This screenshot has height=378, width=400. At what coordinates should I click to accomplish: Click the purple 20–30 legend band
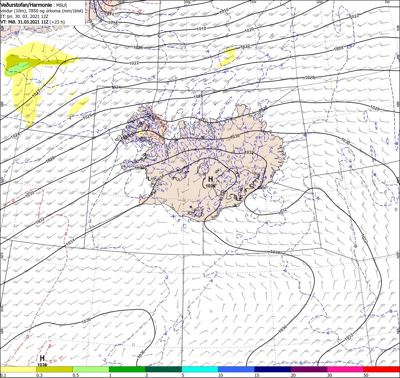point(309,369)
